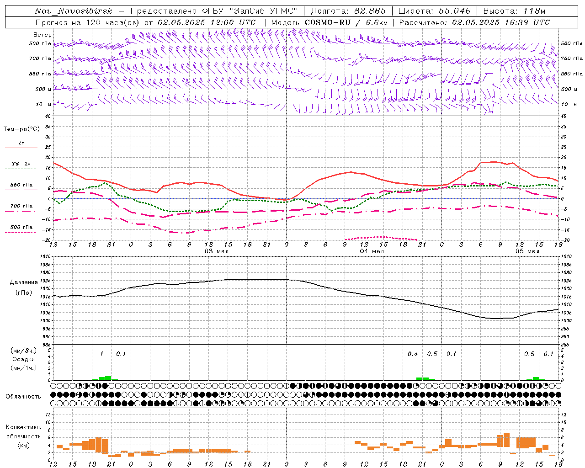Image resolution: width=585 pixels, height=468 pixels.
Task: Click the 'Высота: 118м' elevation text
Action: (514, 11)
